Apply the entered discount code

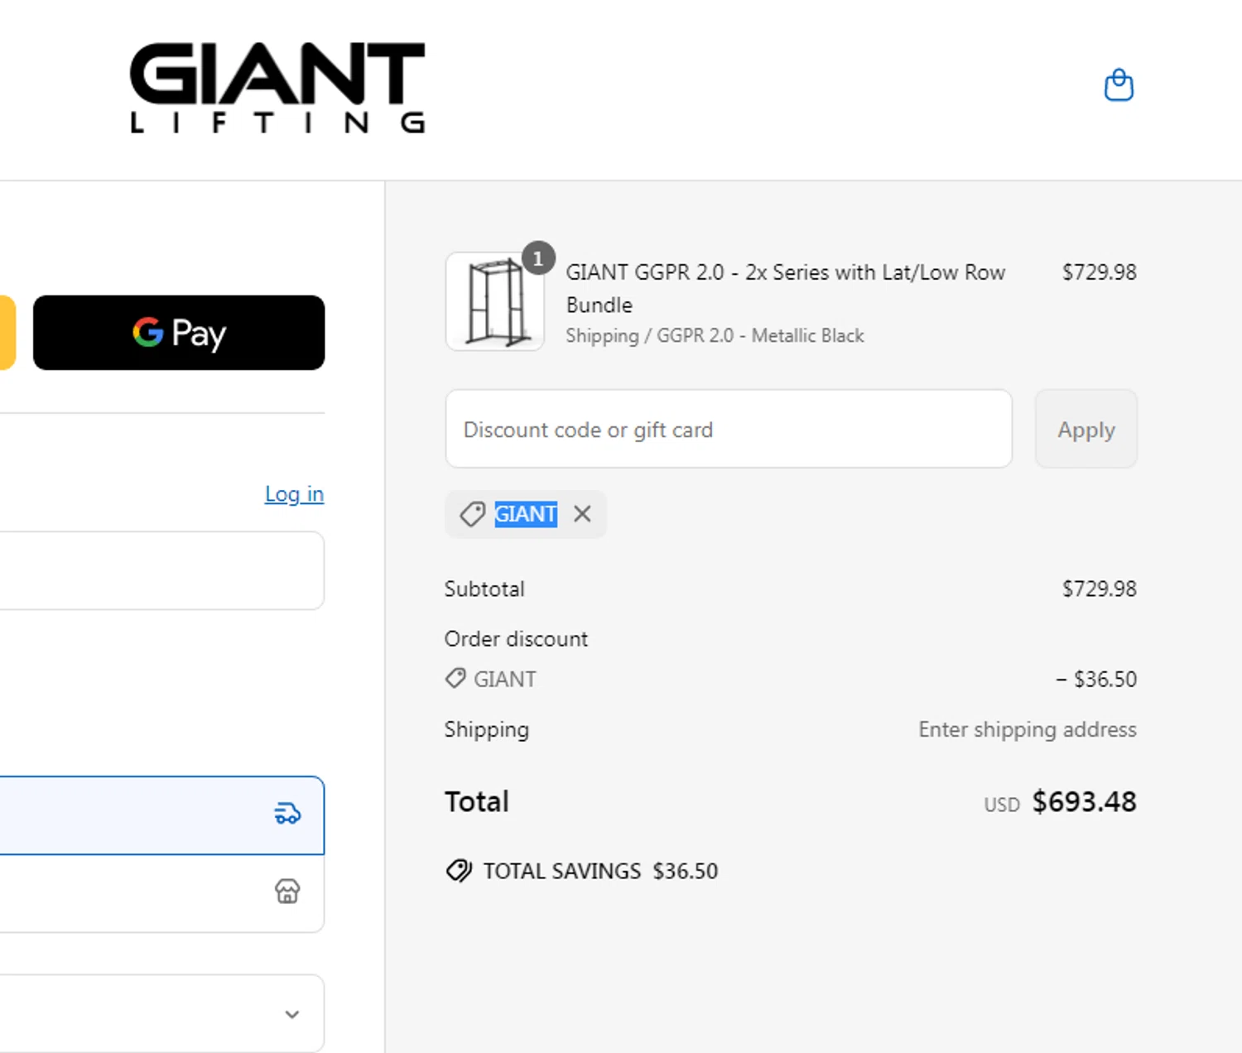point(1086,429)
